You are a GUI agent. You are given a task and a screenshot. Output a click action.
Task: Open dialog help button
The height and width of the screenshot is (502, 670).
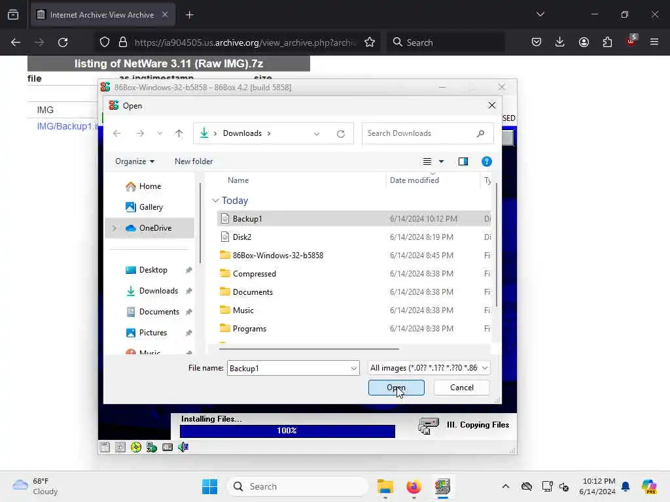click(x=487, y=161)
